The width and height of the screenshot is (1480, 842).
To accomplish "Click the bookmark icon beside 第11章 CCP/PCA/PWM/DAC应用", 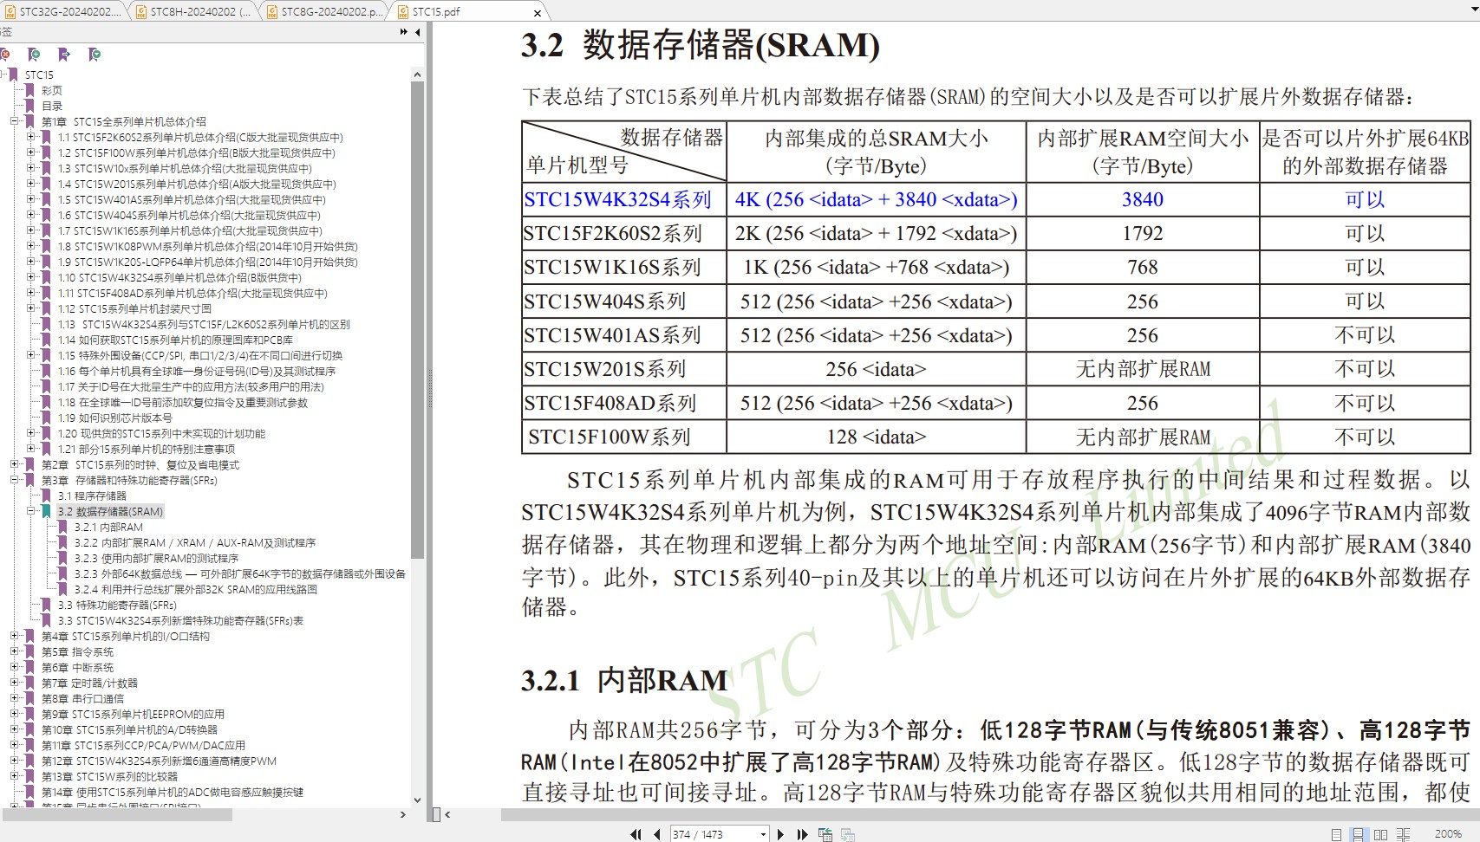I will [x=31, y=745].
